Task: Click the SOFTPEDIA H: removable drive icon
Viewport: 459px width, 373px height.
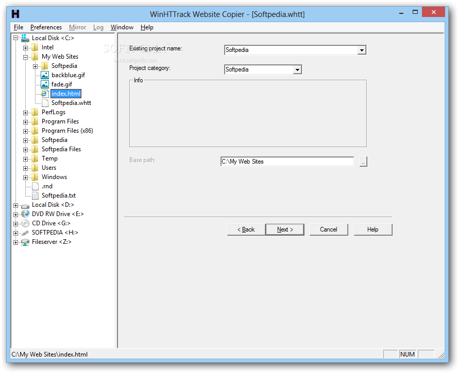Action: point(25,233)
